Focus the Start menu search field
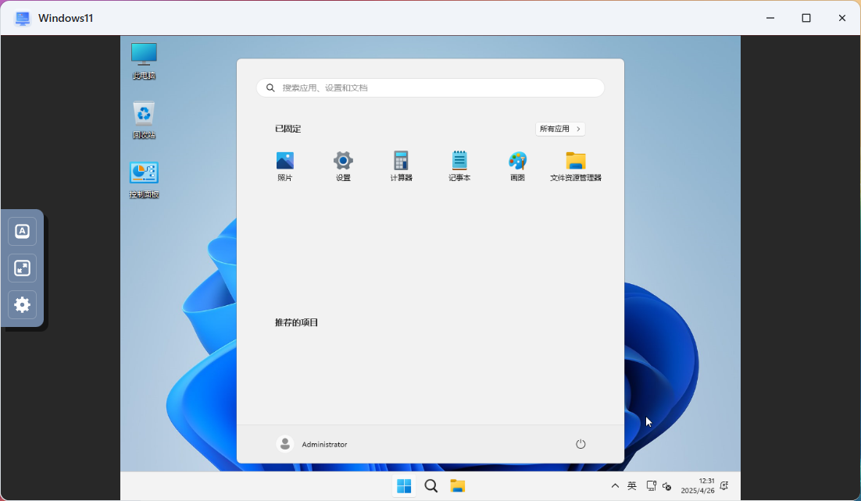Viewport: 861px width, 501px height. pyautogui.click(x=430, y=88)
